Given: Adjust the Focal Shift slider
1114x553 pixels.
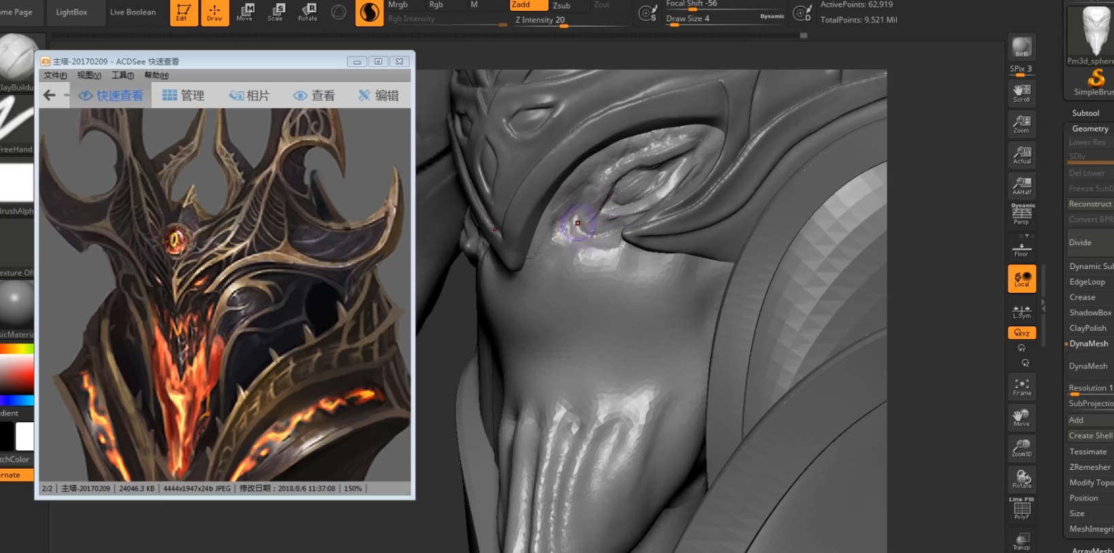Looking at the screenshot, I should (x=725, y=5).
